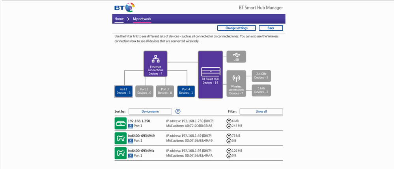The height and width of the screenshot is (169, 394).
Task: Click green device icon for 192.168.1.250
Action: pyautogui.click(x=121, y=123)
